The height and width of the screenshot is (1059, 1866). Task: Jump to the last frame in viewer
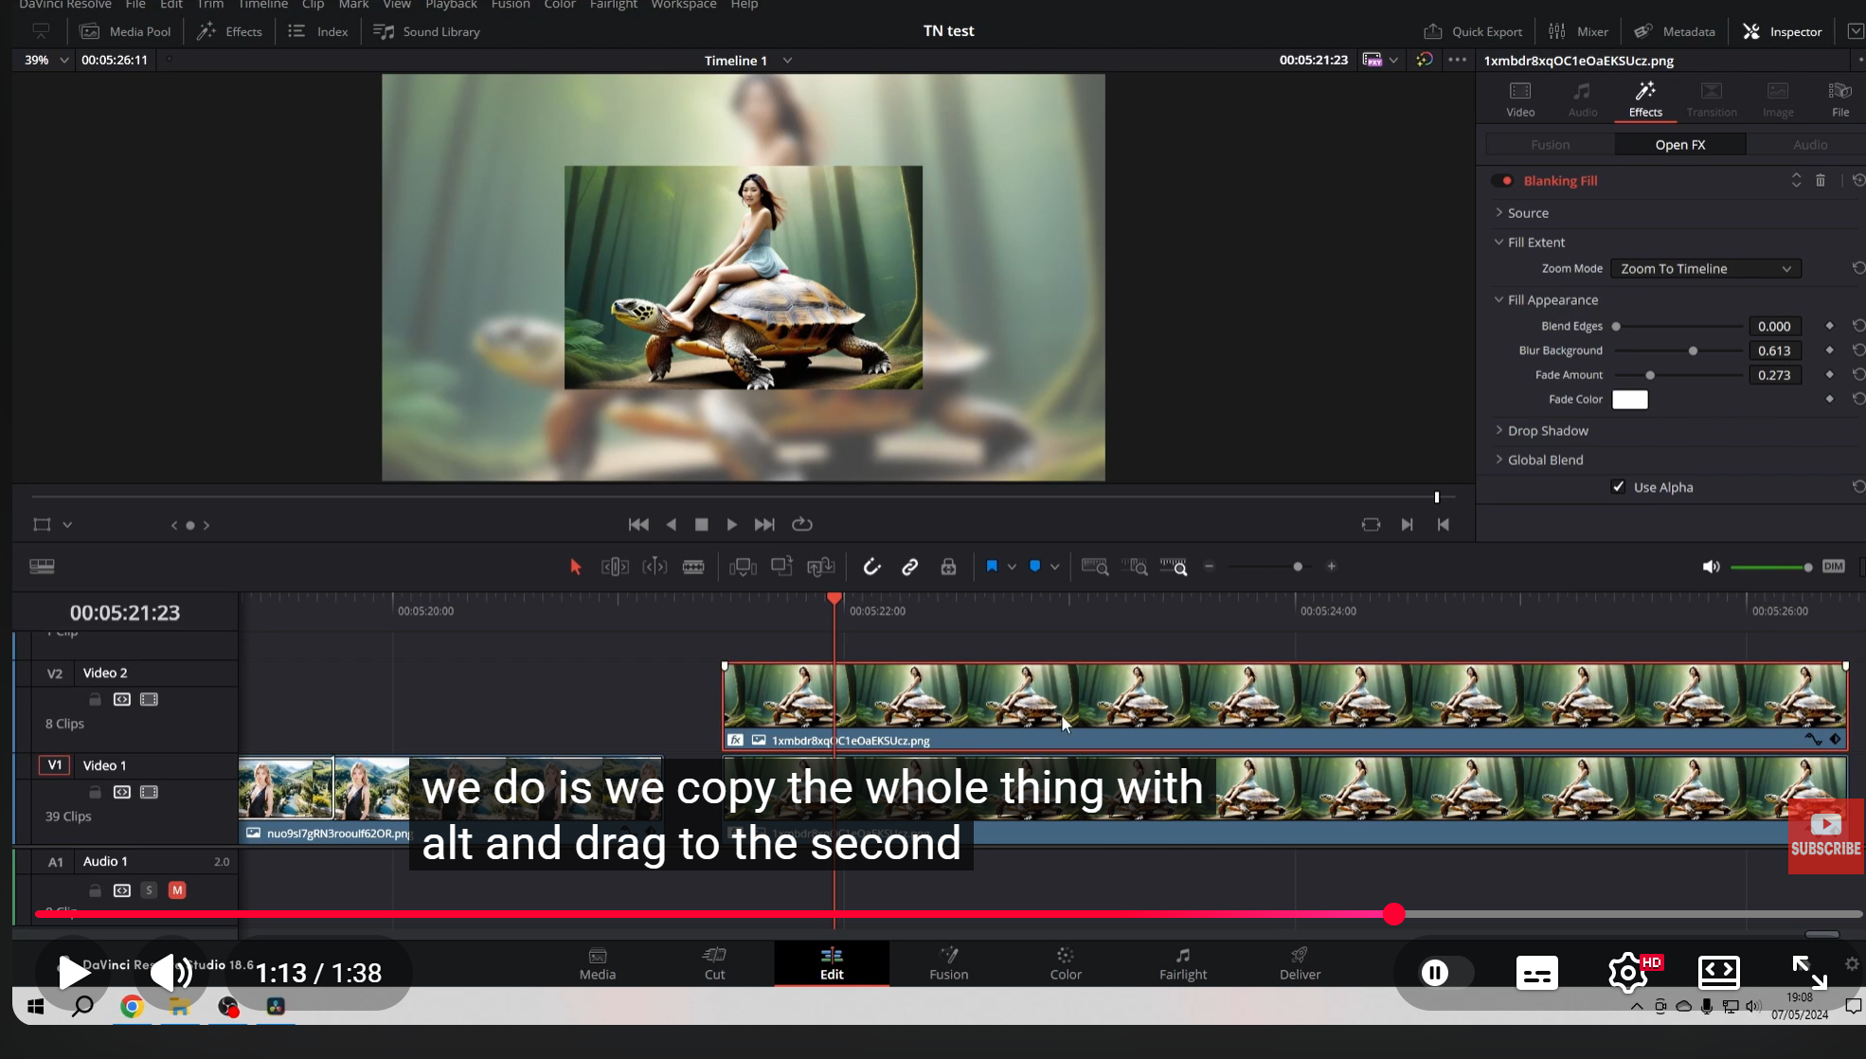tap(764, 525)
